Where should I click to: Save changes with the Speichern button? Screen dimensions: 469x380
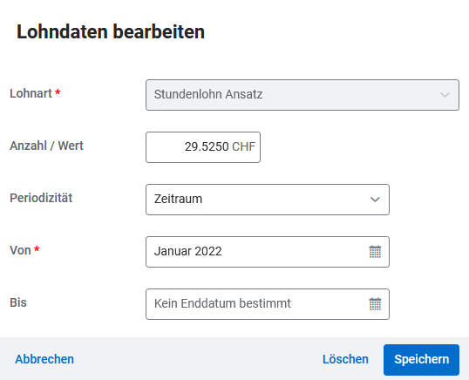click(421, 360)
